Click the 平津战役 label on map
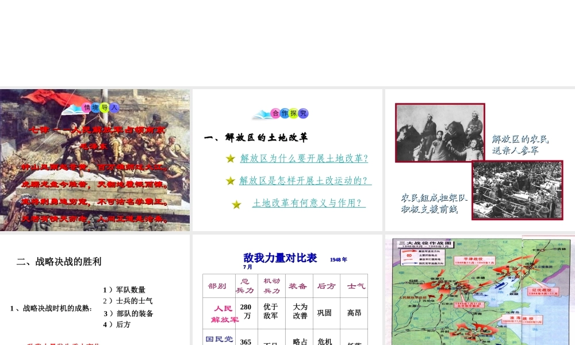Viewport: 575px width, 345px height. [474, 260]
